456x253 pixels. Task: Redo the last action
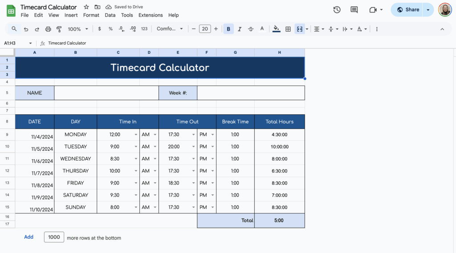pyautogui.click(x=37, y=29)
